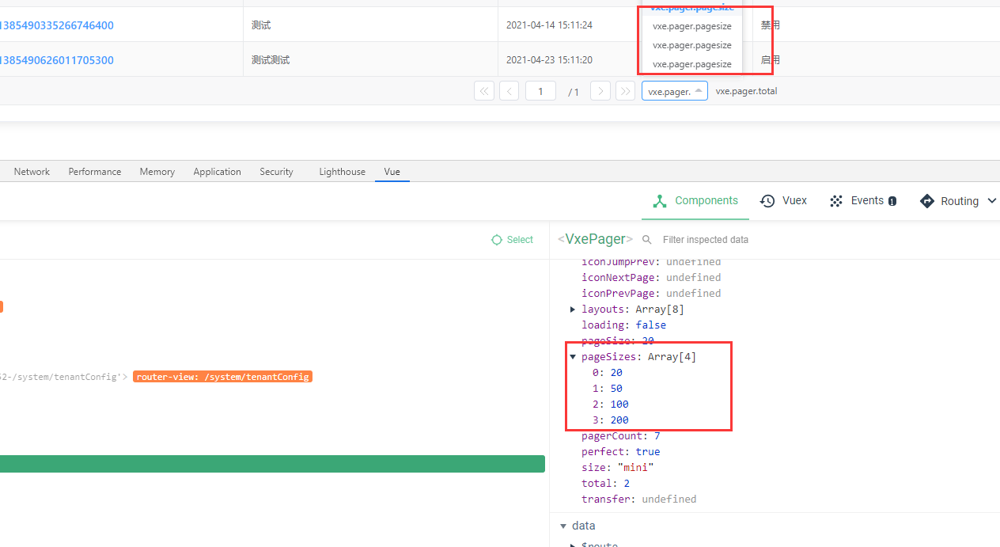1000x547 pixels.
Task: Jump to last page with the double-right-arrow icon
Action: coord(625,90)
